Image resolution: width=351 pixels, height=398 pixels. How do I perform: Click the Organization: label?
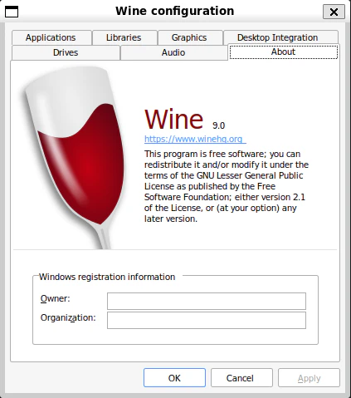pos(68,318)
